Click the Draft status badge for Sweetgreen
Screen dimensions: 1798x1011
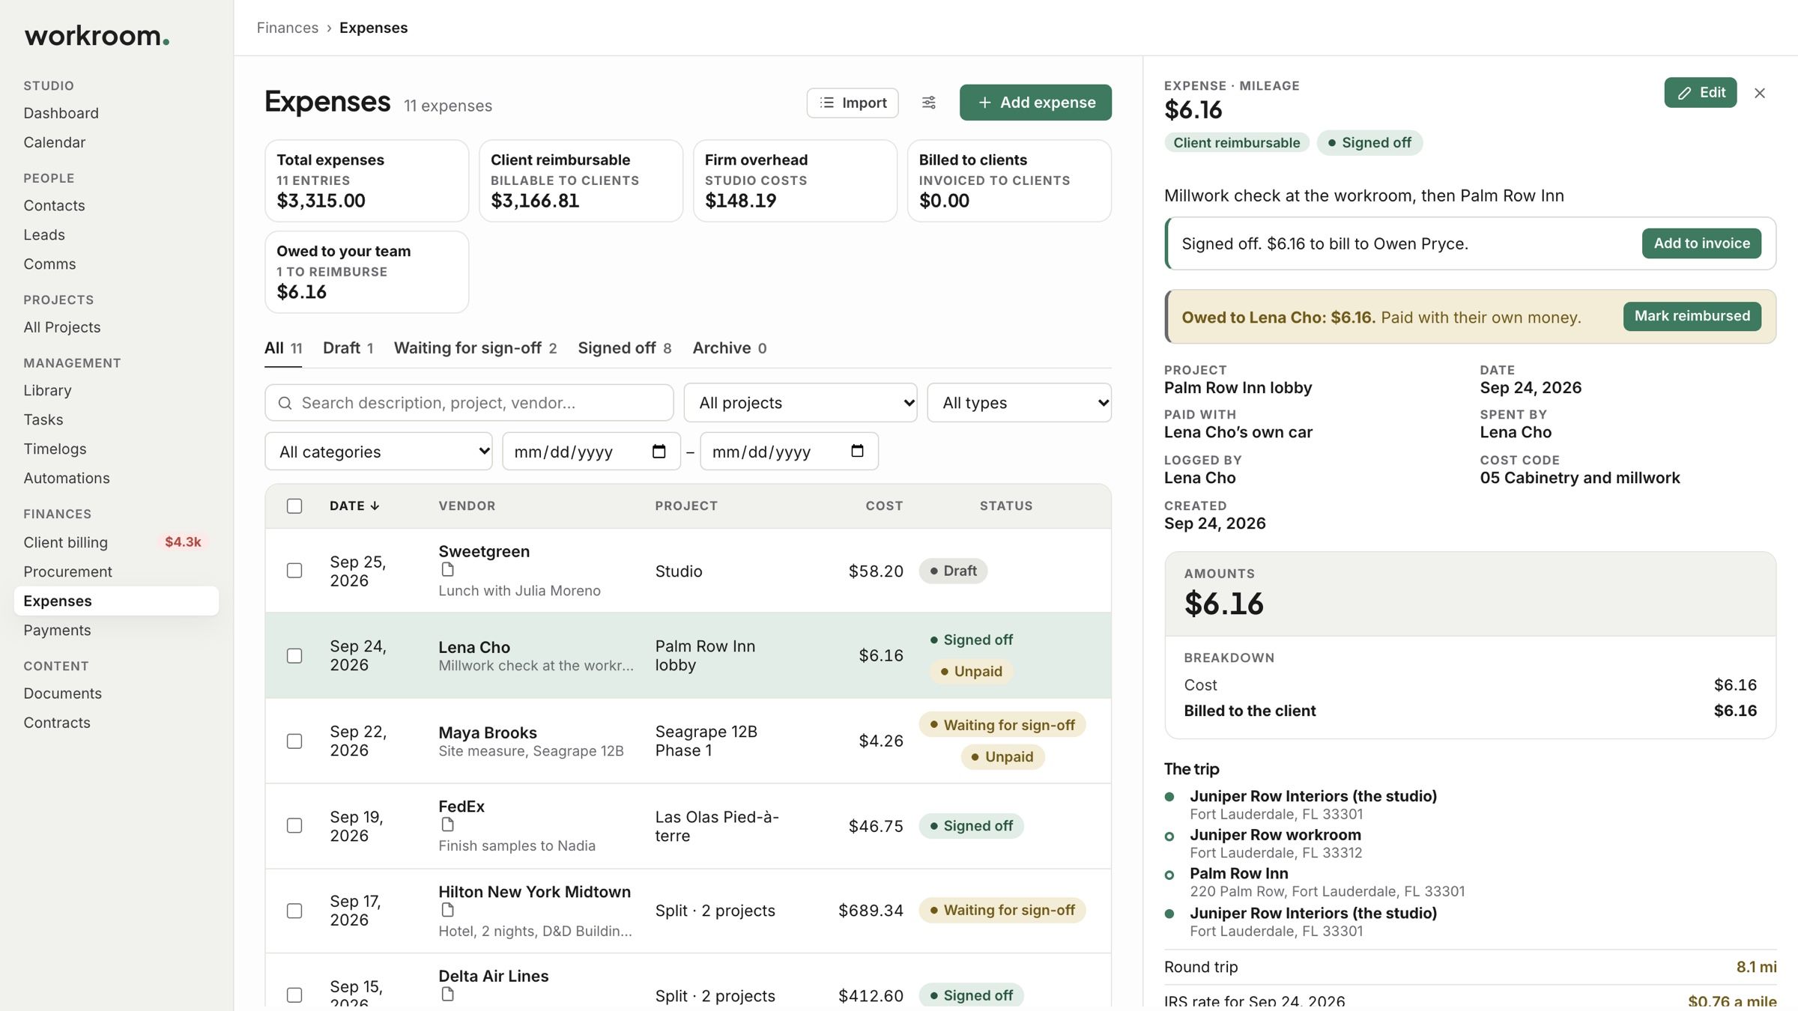click(x=953, y=571)
